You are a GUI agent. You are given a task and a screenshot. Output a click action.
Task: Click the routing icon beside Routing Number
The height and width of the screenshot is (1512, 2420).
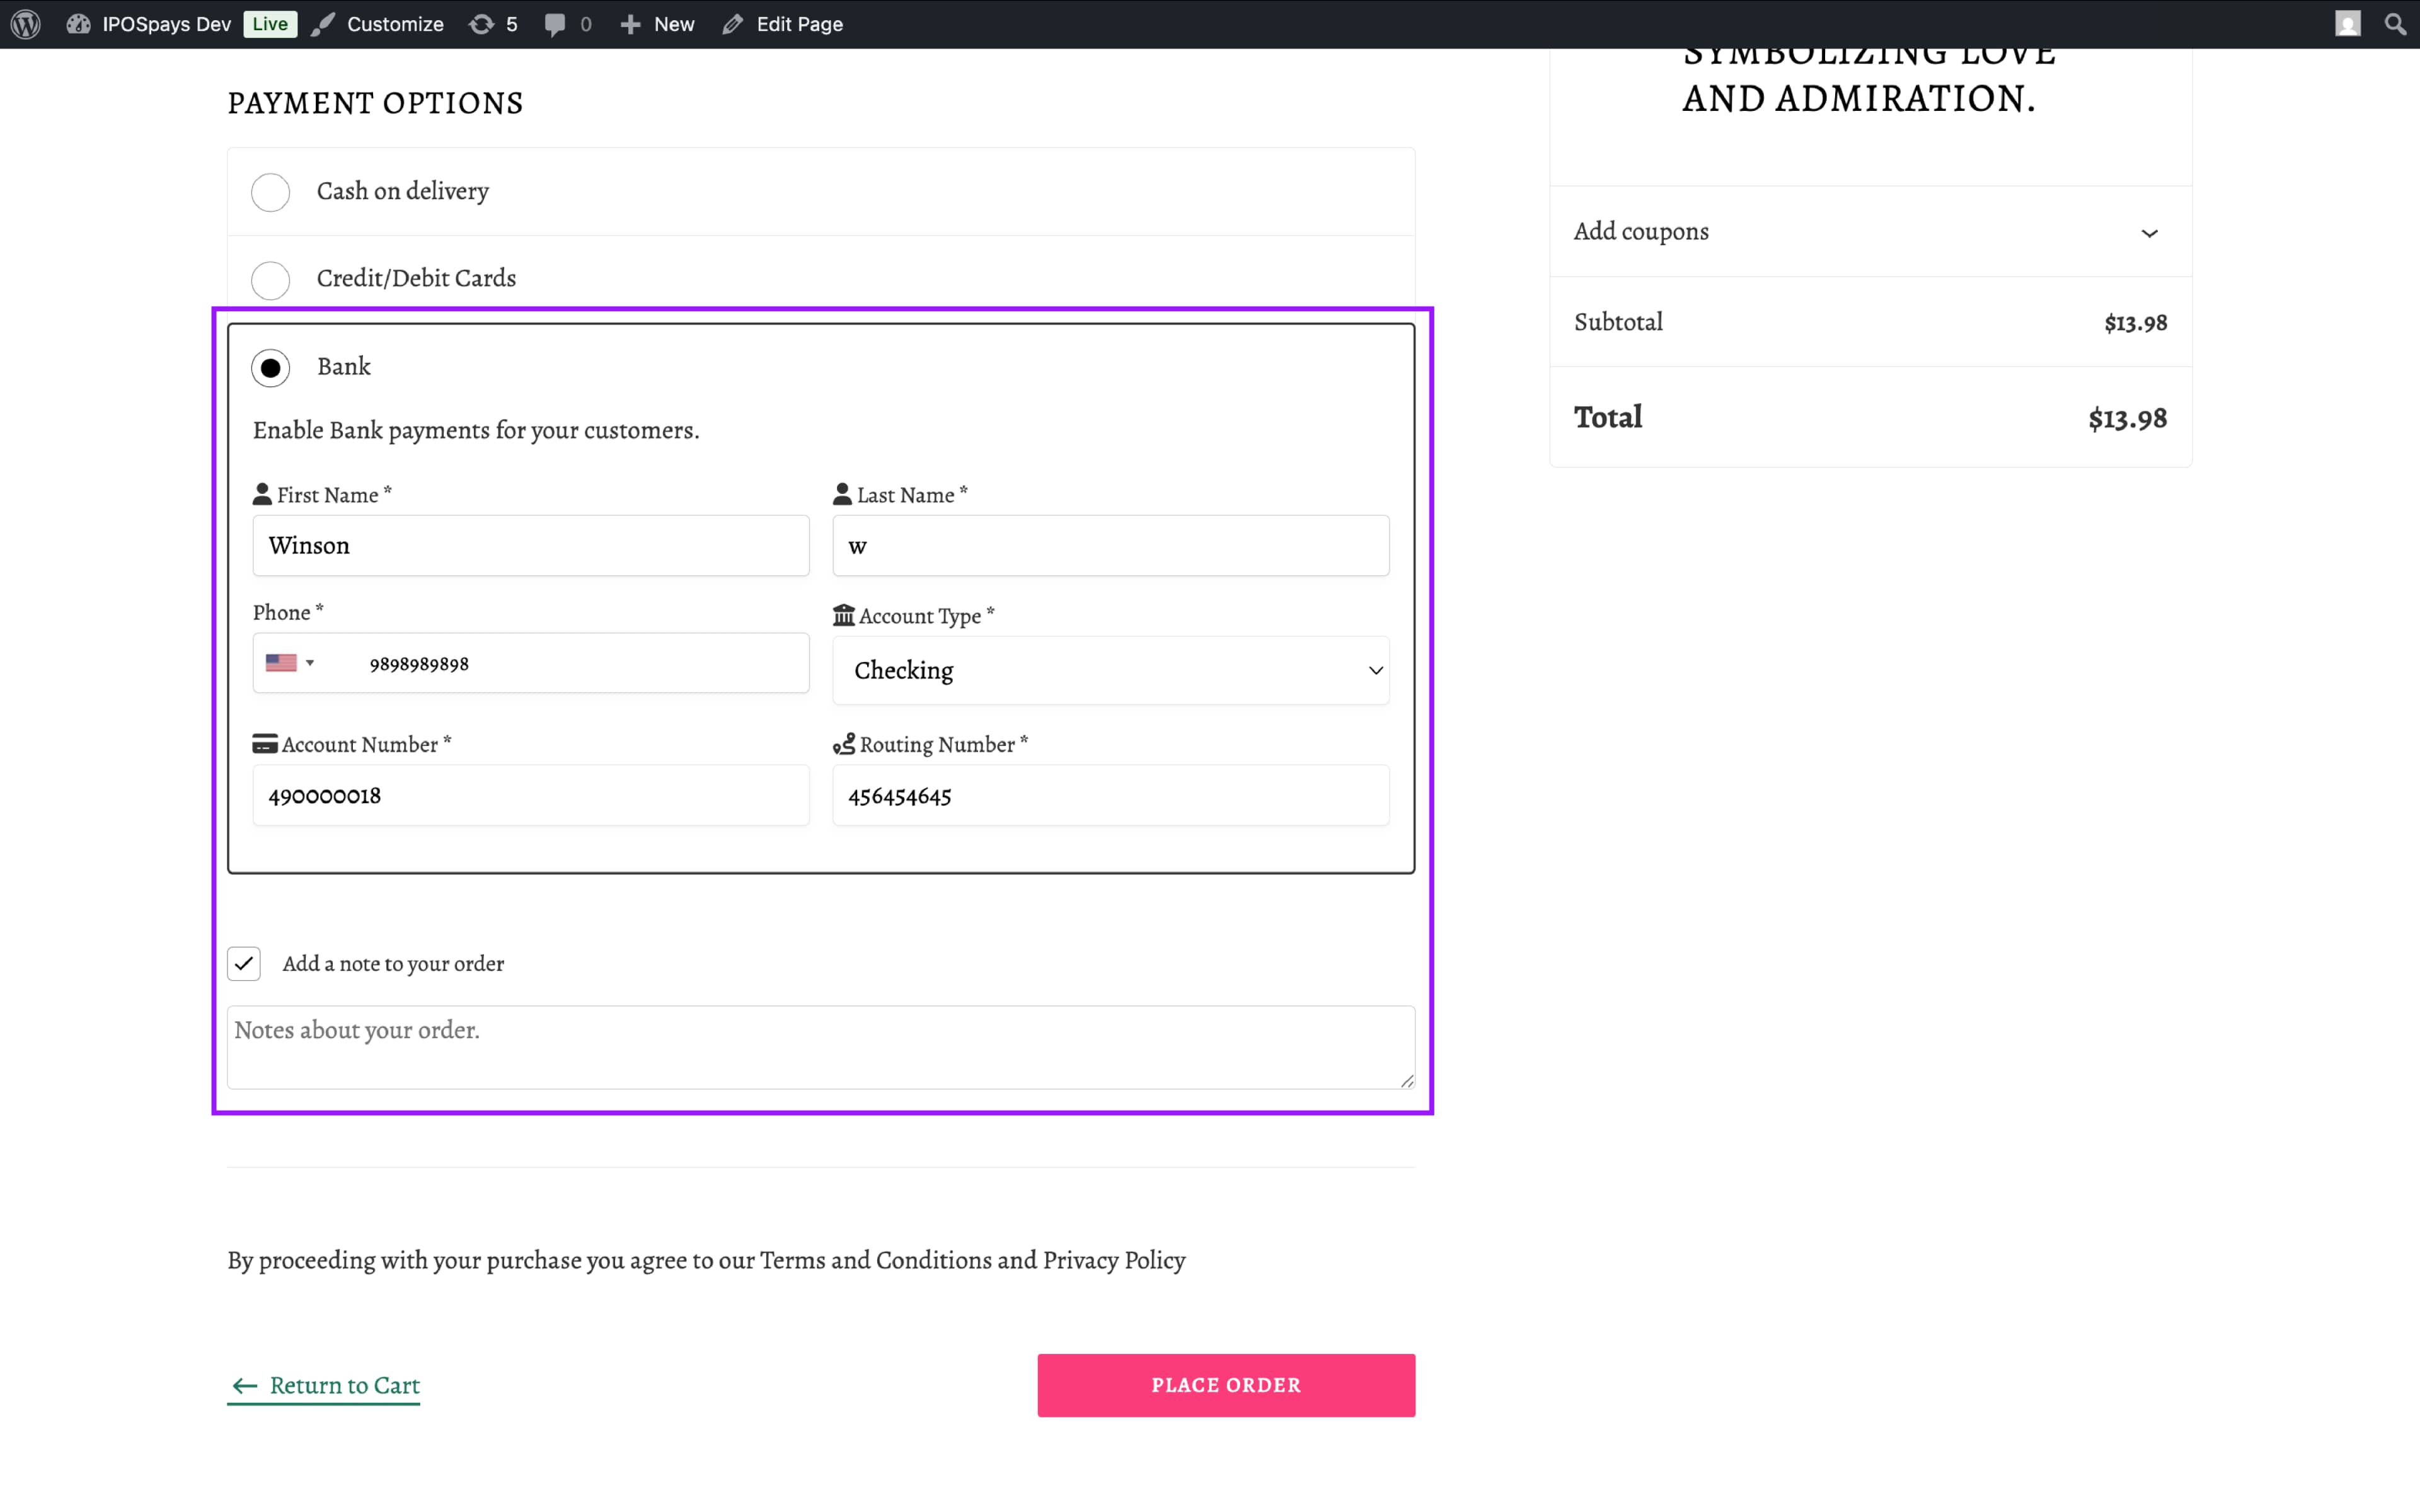click(x=844, y=744)
